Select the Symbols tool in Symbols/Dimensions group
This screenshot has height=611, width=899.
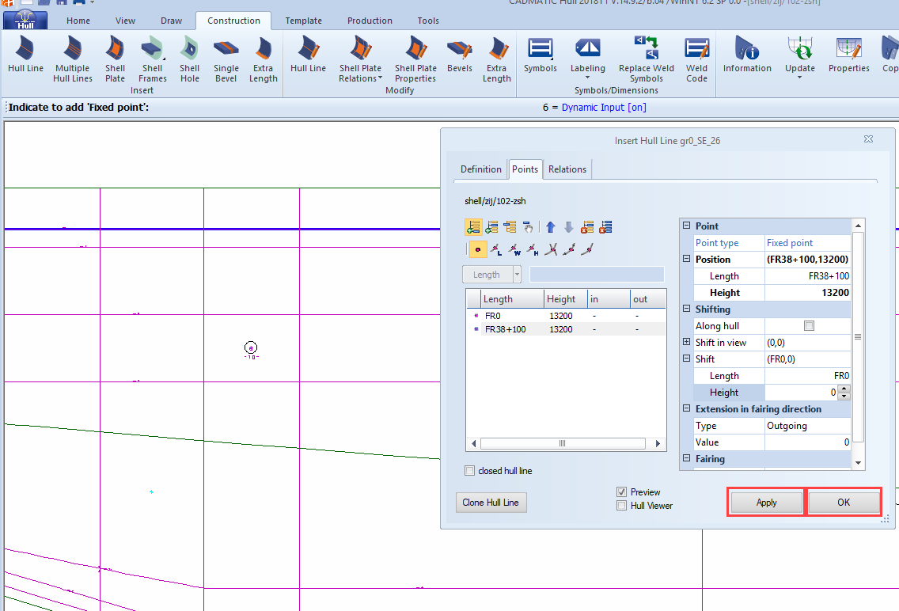click(x=540, y=55)
